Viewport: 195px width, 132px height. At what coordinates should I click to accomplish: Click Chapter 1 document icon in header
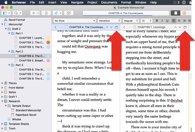[135, 27]
